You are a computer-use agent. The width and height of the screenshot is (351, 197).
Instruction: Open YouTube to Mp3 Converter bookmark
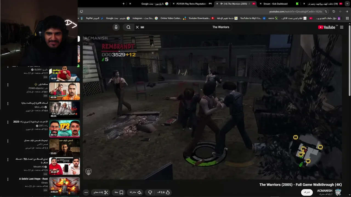pyautogui.click(x=253, y=18)
